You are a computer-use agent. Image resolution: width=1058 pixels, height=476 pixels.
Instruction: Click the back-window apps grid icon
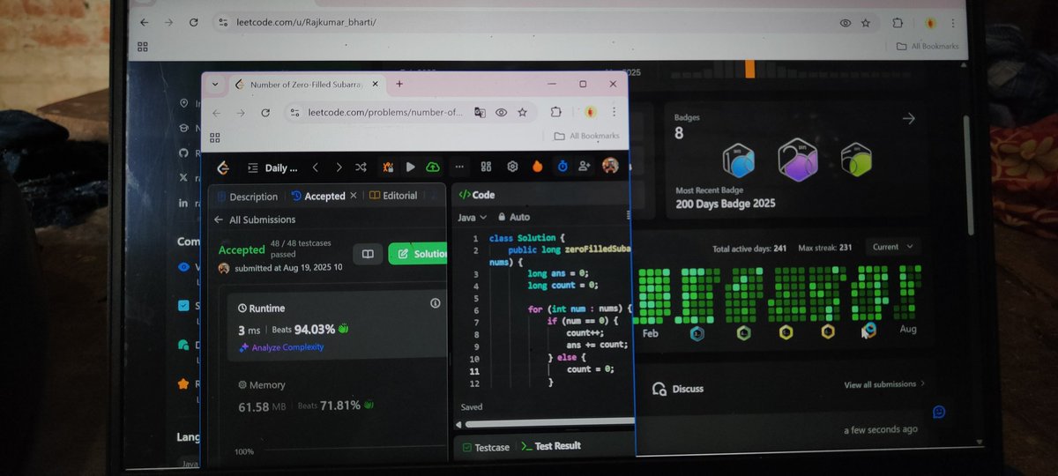coord(143,47)
